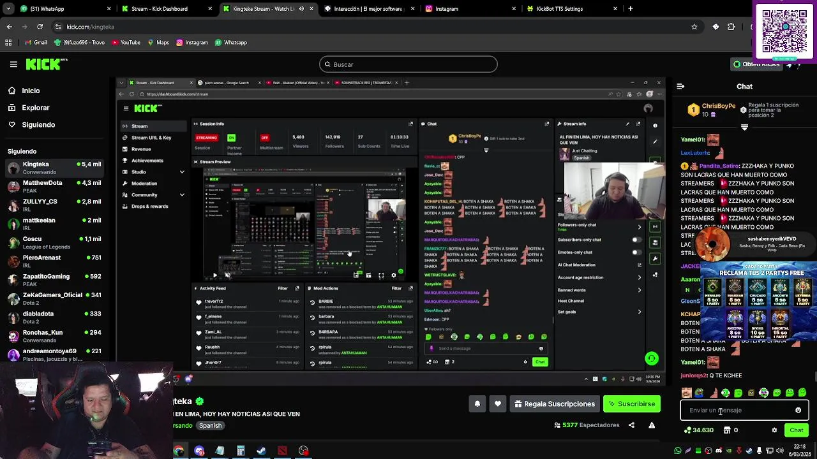This screenshot has height=459, width=817.
Task: Click the WhatsApp tray icon
Action: pos(678,451)
